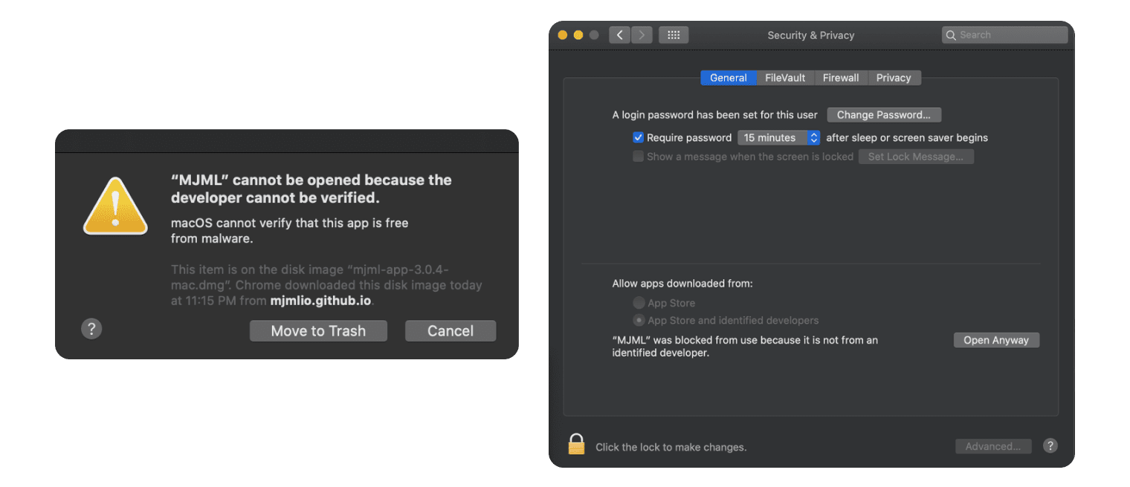Switch to the Privacy tab
The image size is (1130, 487).
click(894, 78)
